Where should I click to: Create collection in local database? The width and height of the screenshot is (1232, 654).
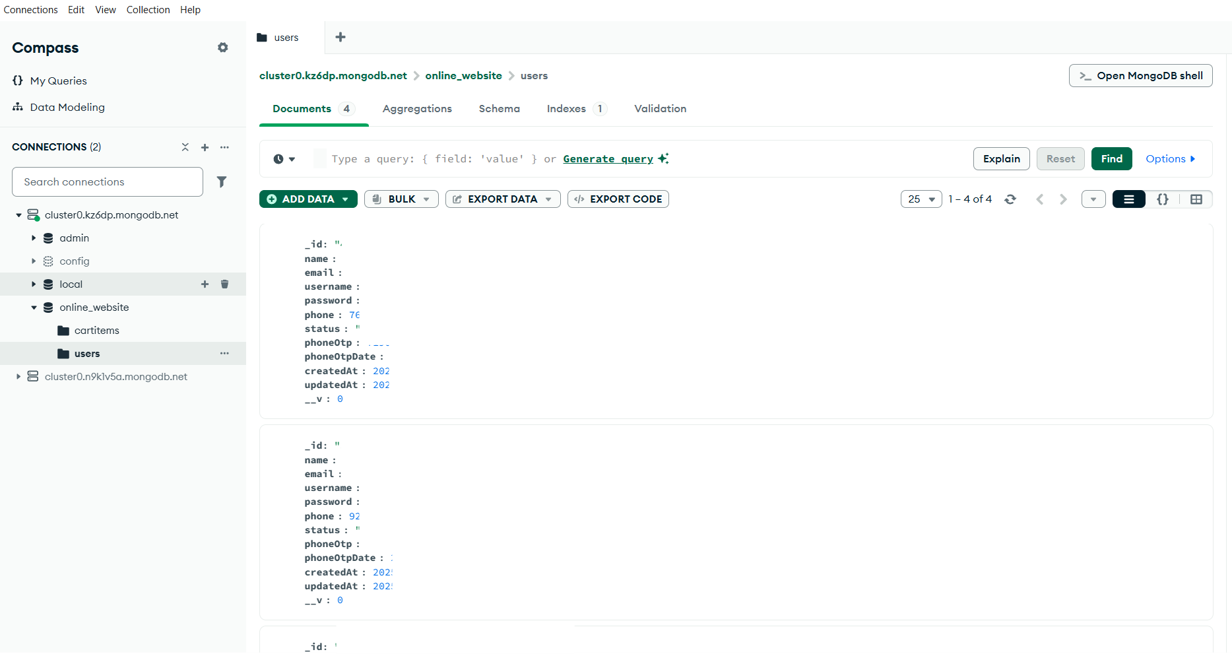tap(205, 284)
